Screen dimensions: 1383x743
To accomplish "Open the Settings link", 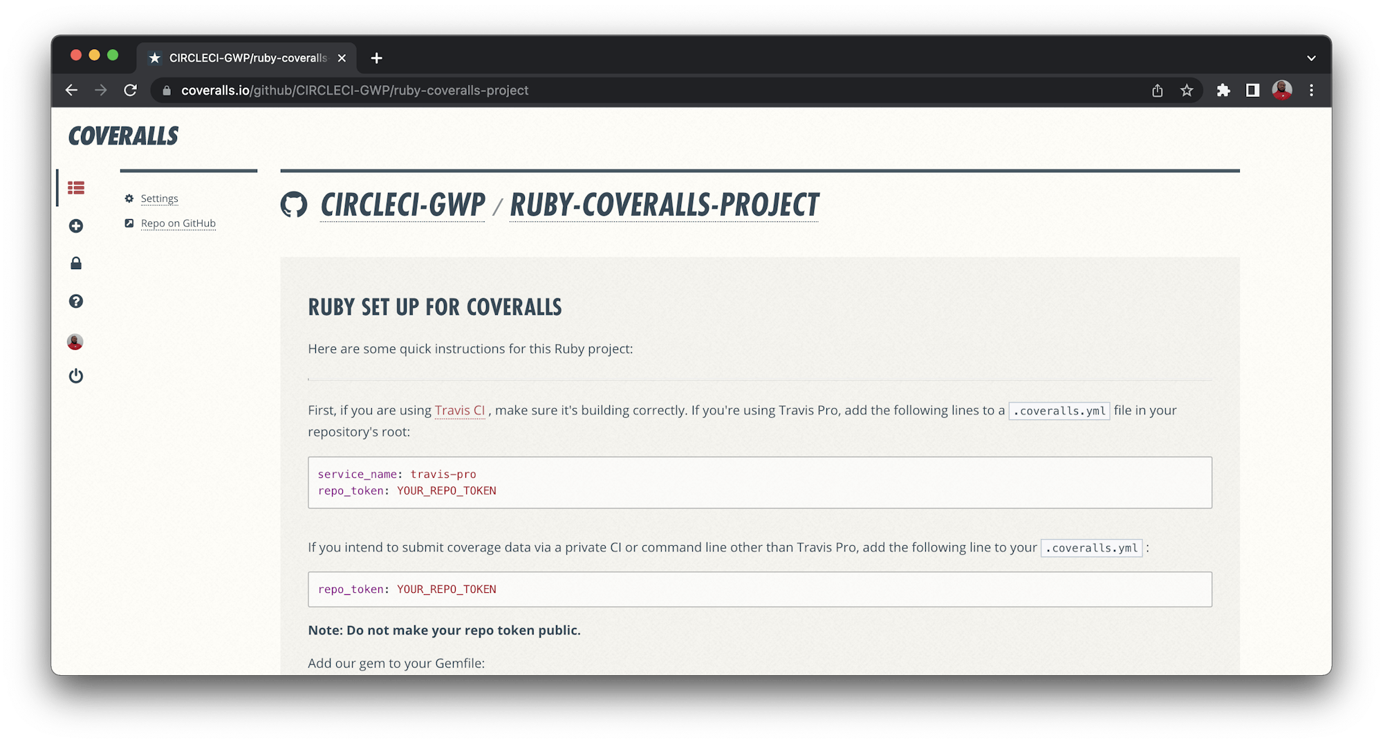I will [159, 199].
